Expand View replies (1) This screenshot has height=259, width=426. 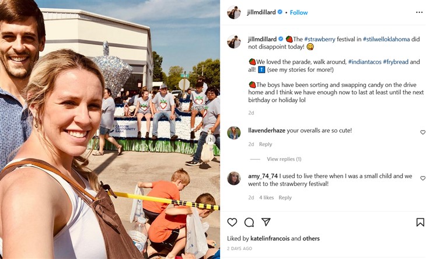(x=284, y=159)
